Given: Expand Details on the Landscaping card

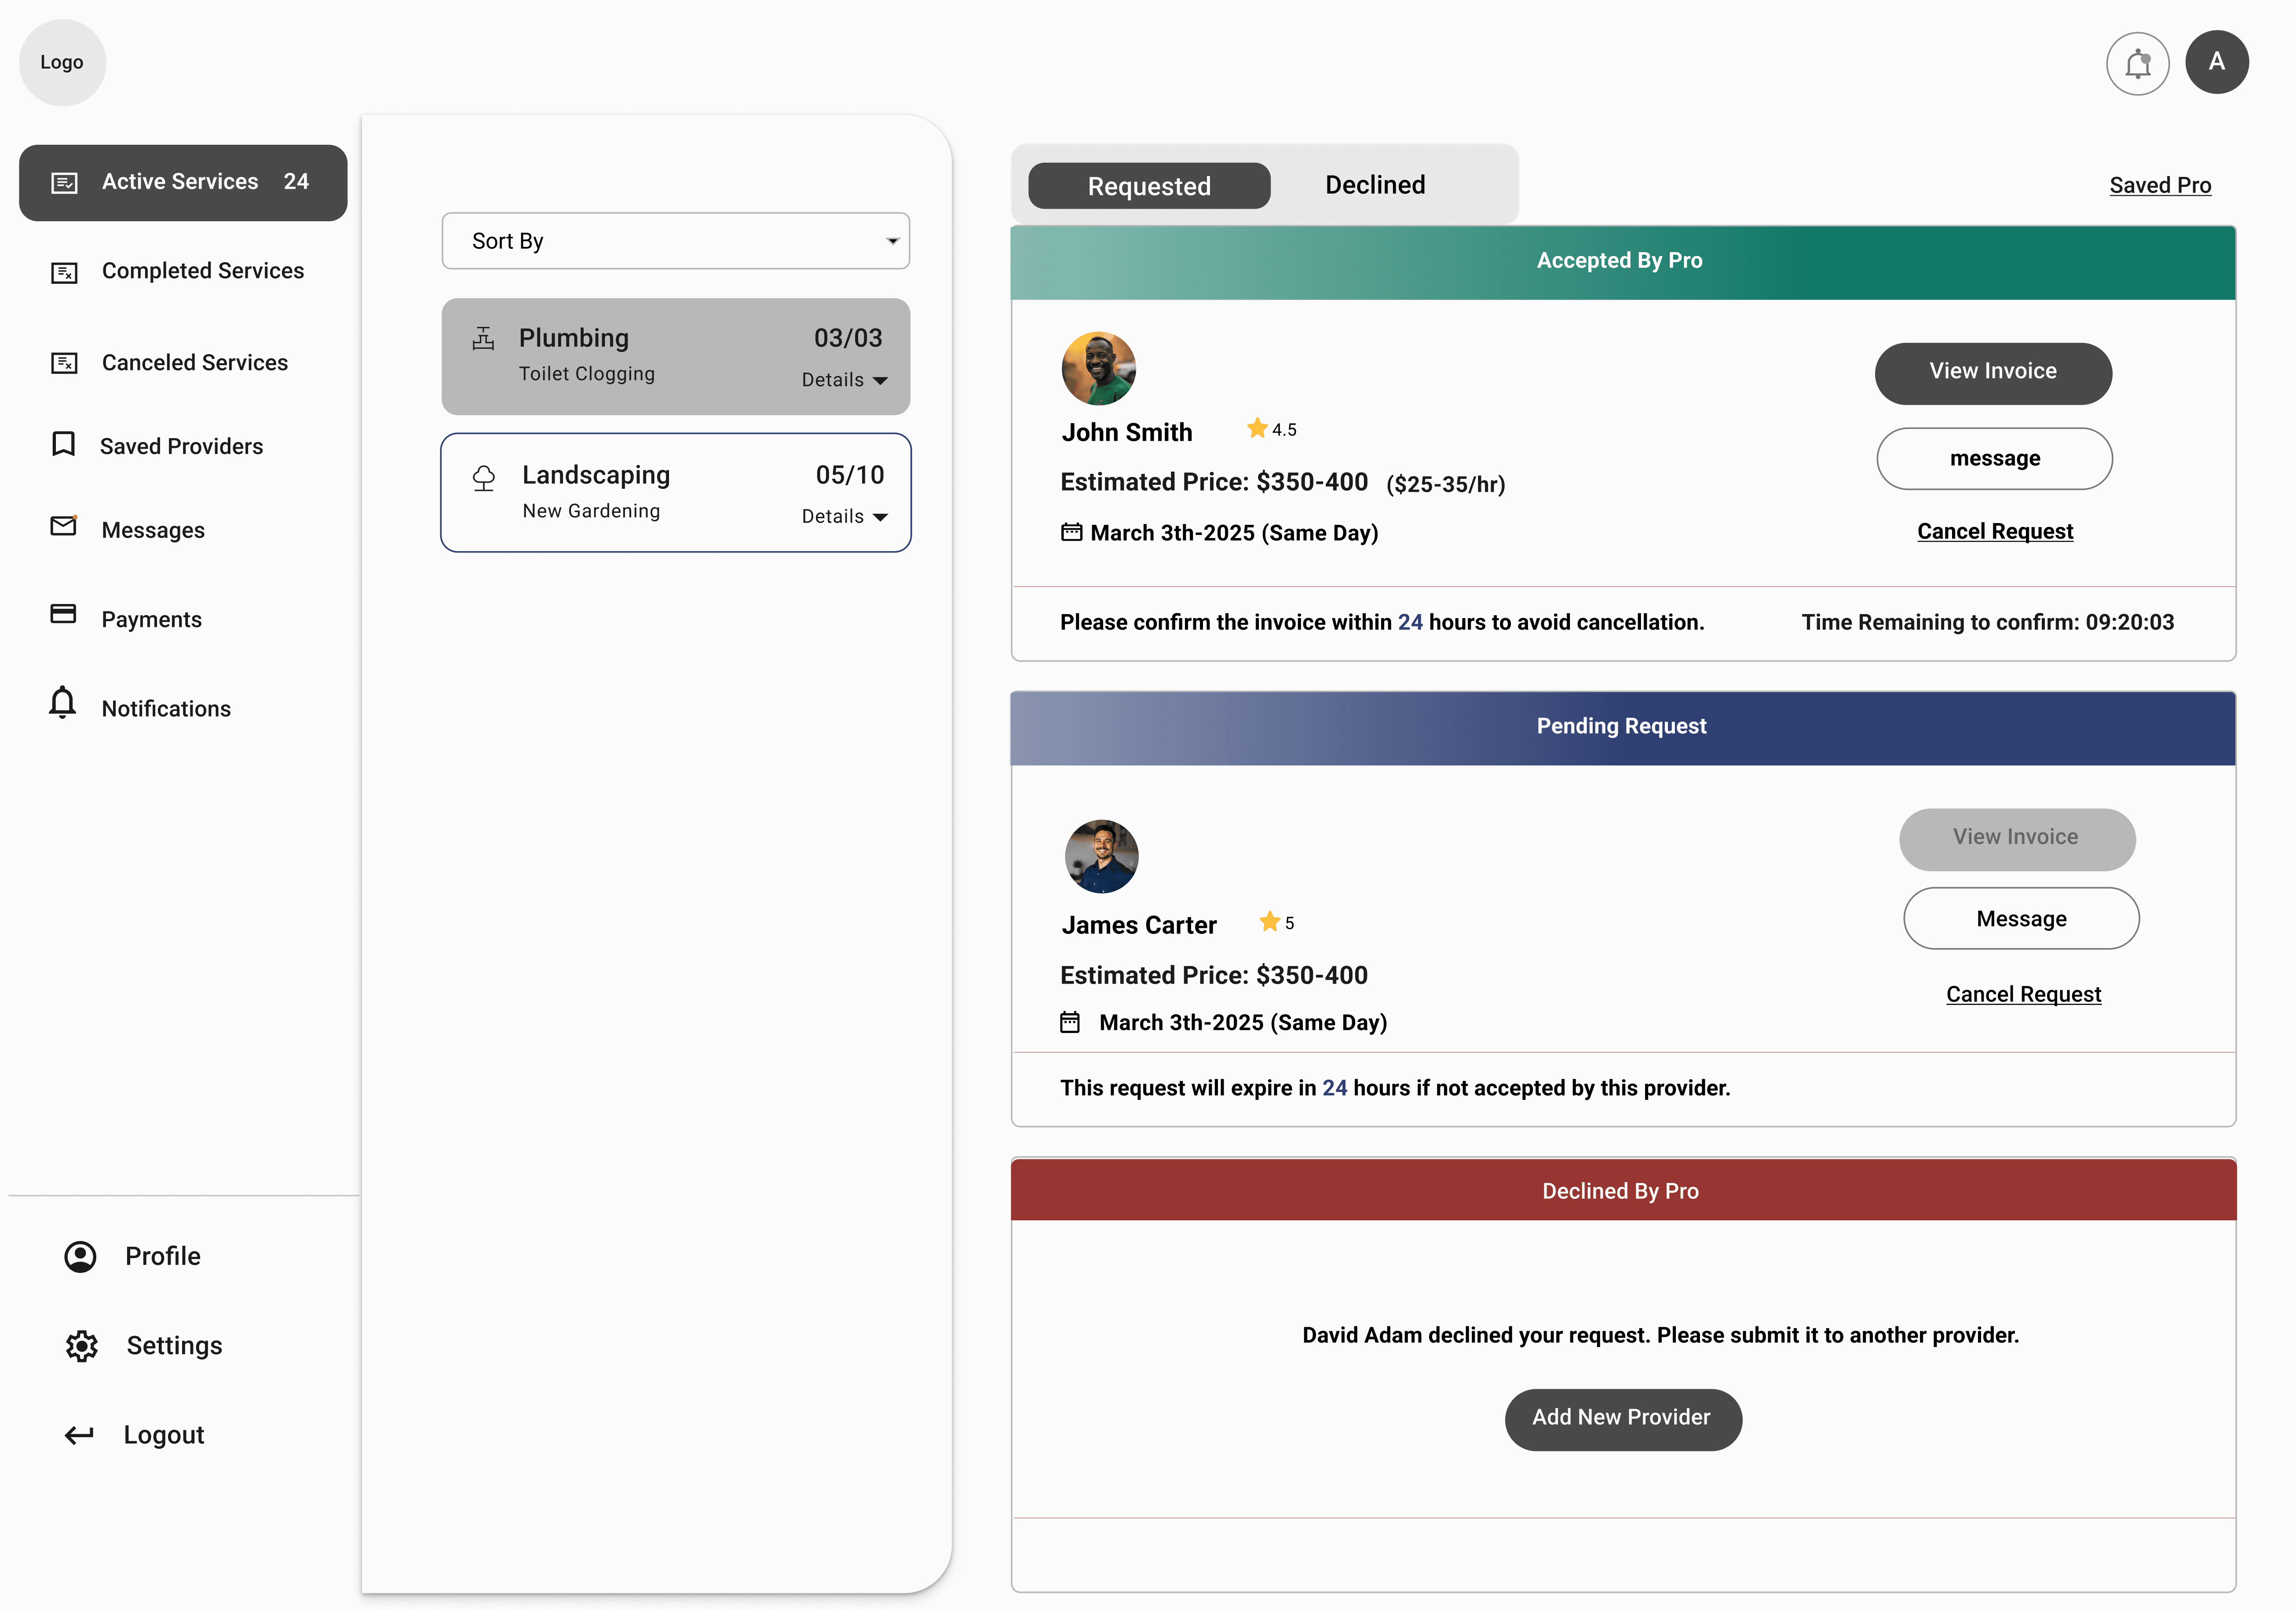Looking at the screenshot, I should click(844, 517).
